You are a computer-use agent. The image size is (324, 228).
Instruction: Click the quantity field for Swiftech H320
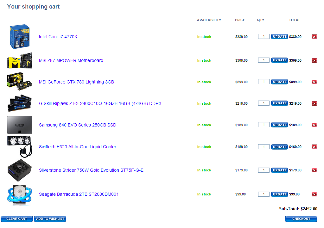[264, 147]
